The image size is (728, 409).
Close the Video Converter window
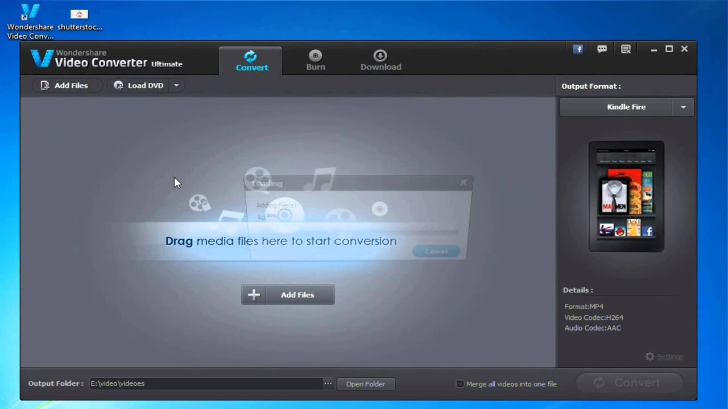click(x=685, y=49)
